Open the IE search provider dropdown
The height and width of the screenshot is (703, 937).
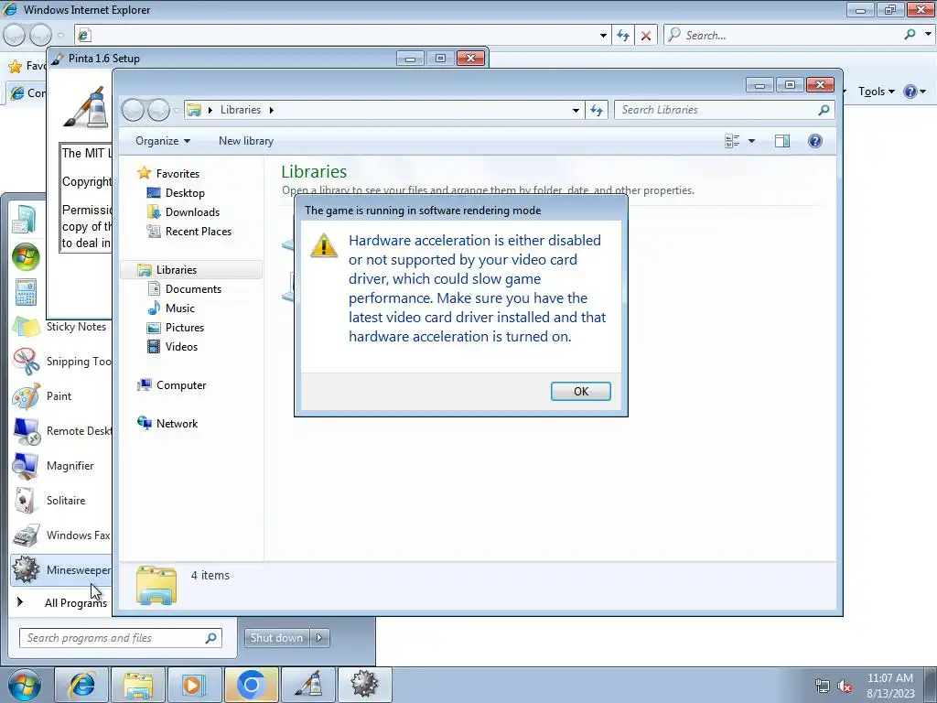[928, 34]
